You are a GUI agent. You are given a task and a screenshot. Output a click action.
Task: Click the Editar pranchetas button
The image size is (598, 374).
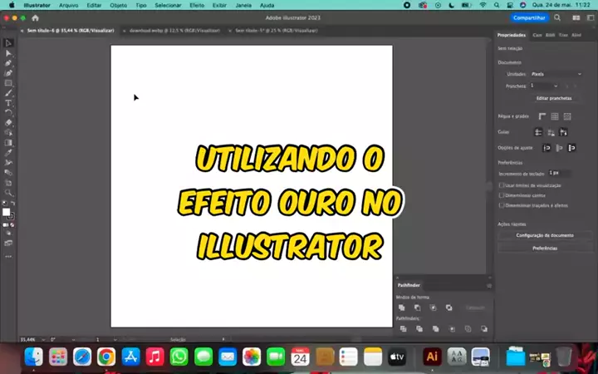click(554, 98)
